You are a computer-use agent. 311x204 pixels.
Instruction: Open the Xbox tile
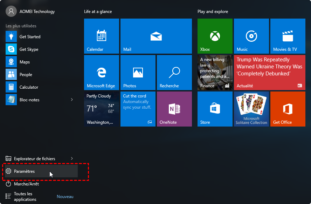215,36
